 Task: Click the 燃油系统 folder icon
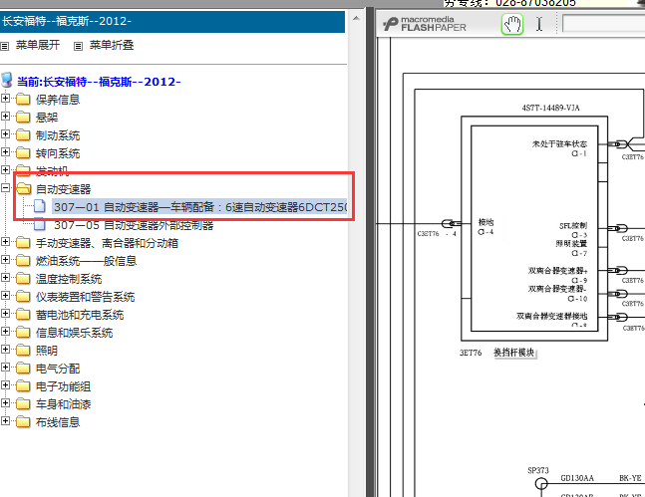click(23, 261)
